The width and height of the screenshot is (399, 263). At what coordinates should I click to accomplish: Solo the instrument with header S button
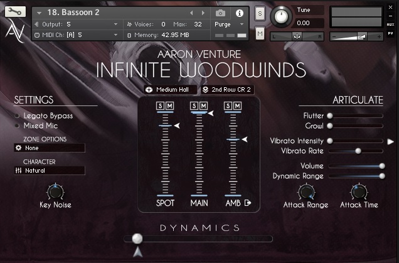click(260, 13)
